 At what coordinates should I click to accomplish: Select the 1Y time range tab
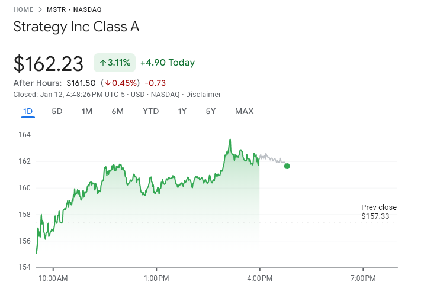coord(182,111)
